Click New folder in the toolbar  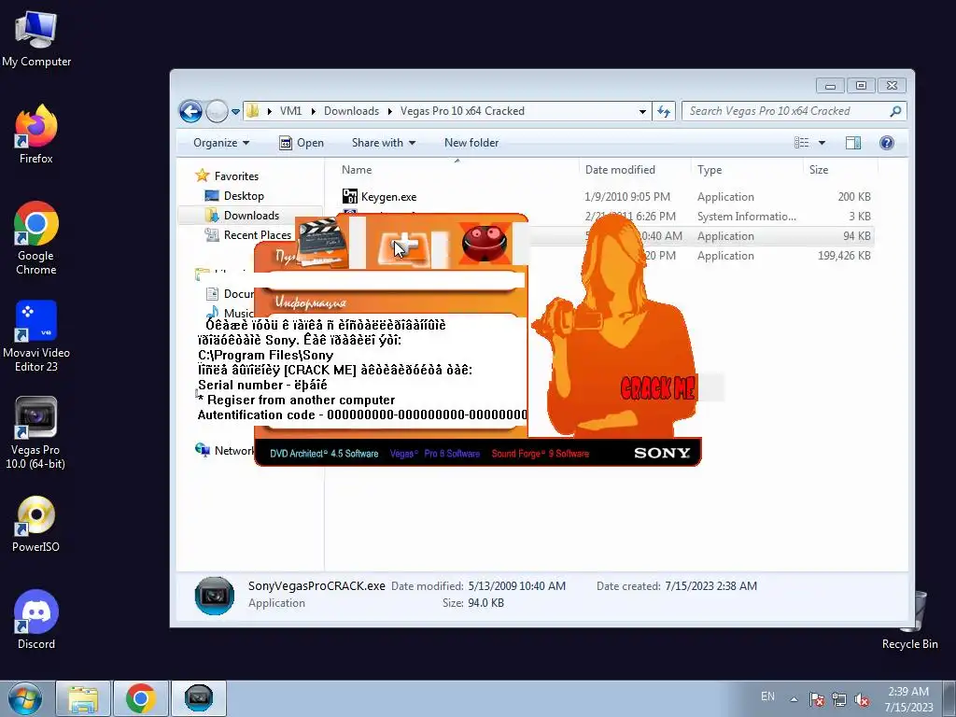tap(471, 143)
